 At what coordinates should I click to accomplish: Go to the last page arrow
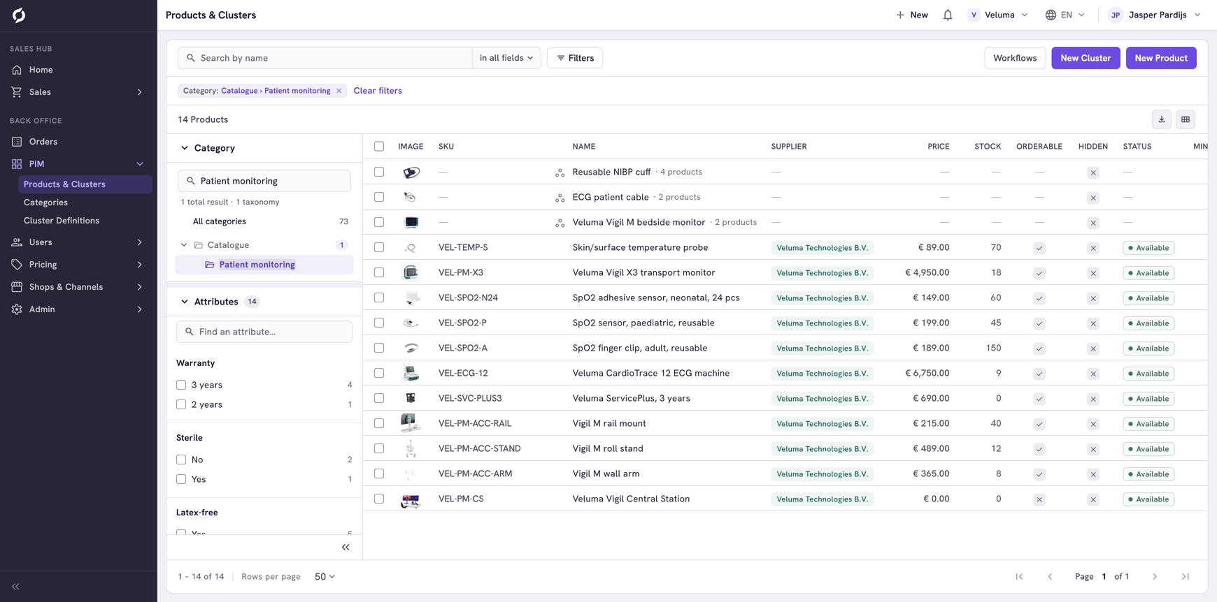pos(1186,577)
